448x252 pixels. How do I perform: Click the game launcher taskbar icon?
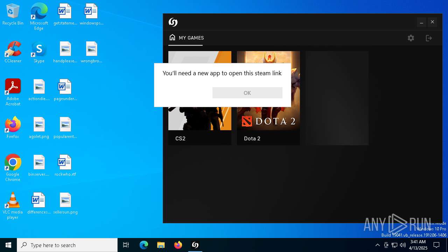click(195, 245)
